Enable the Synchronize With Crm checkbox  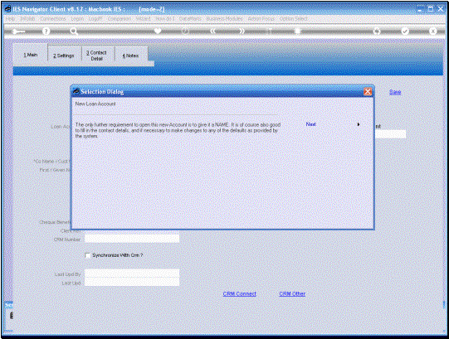pyautogui.click(x=88, y=255)
